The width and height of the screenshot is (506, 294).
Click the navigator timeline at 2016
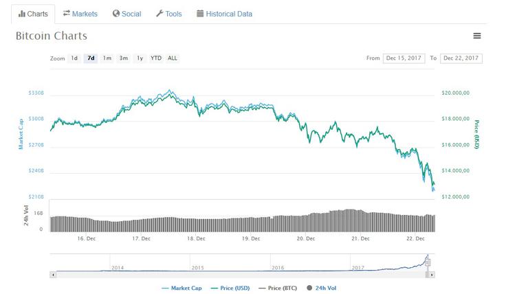pyautogui.click(x=278, y=268)
